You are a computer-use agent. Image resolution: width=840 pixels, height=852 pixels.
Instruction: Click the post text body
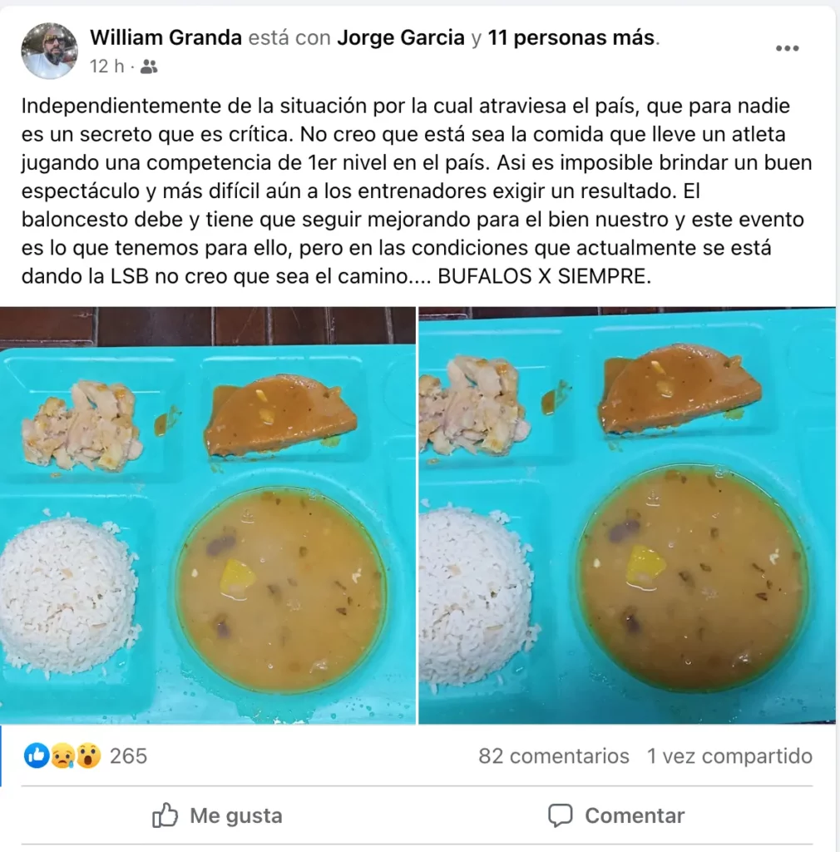pos(417,191)
